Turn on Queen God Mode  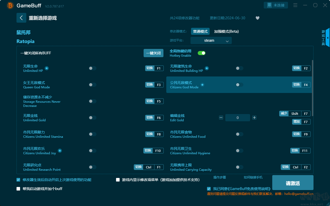(93, 85)
